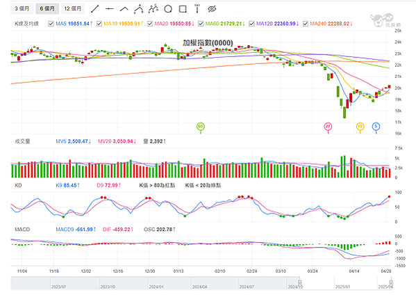Image resolution: width=416 pixels, height=295 pixels.
Task: Select the rectangle drawing tool
Action: click(183, 9)
